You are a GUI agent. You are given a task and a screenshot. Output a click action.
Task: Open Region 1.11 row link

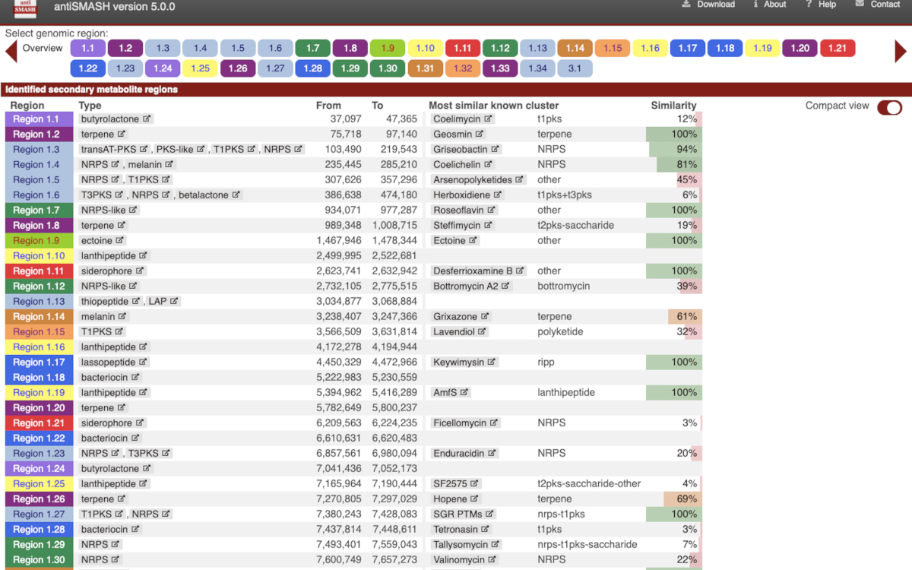[39, 271]
